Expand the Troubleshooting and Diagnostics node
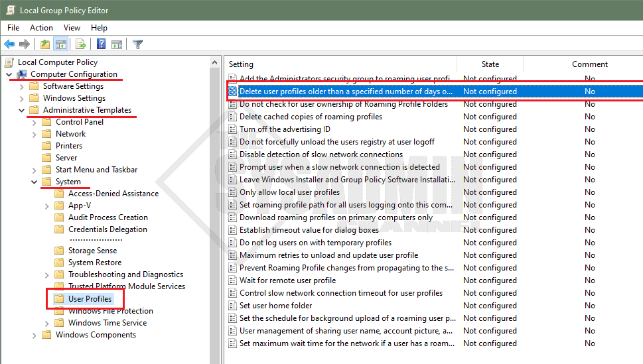643x364 pixels. [x=46, y=274]
